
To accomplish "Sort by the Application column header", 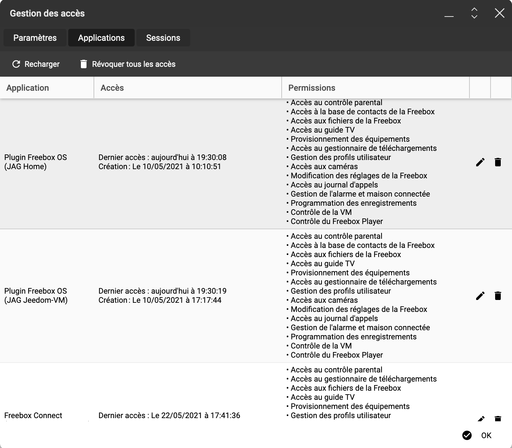I will coord(47,88).
